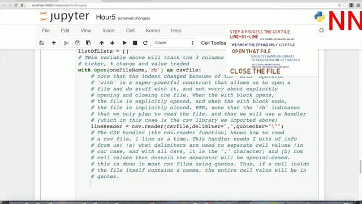Image resolution: width=362 pixels, height=204 pixels.
Task: Click the 'lineReader = csv.reader' code line
Action: [187, 126]
